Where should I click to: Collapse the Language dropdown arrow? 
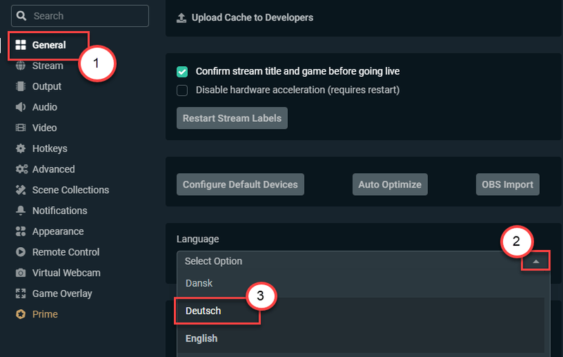pyautogui.click(x=536, y=261)
